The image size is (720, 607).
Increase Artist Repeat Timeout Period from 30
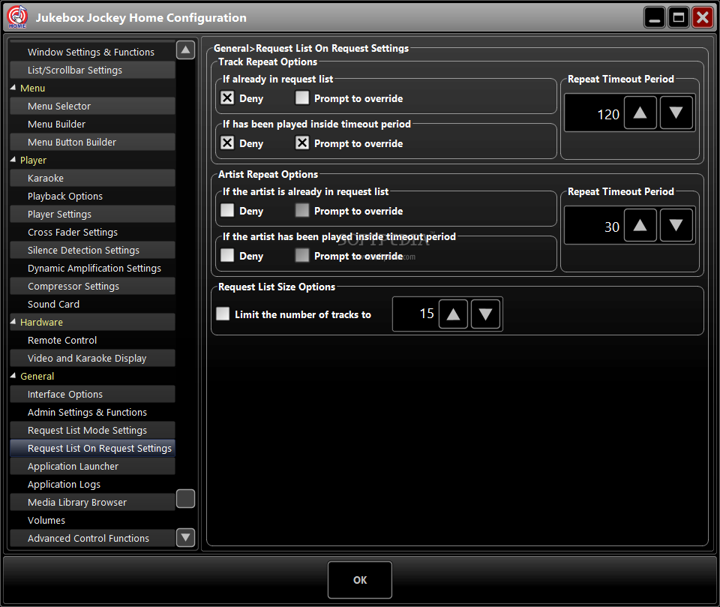click(x=640, y=225)
